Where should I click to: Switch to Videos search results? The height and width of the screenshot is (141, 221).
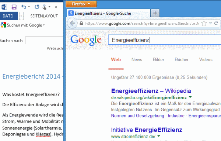click(x=206, y=59)
